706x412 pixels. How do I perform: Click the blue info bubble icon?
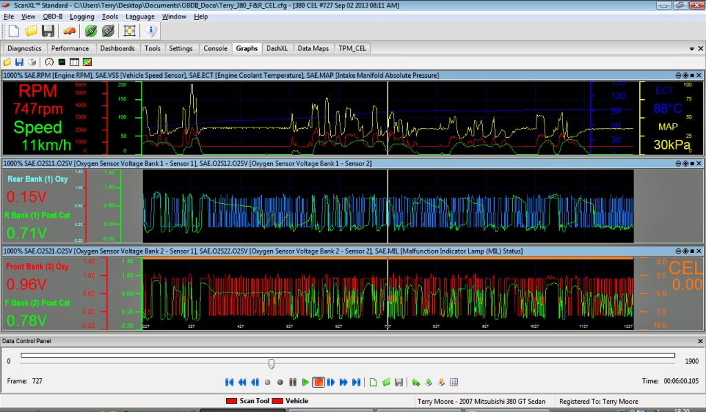pyautogui.click(x=152, y=31)
